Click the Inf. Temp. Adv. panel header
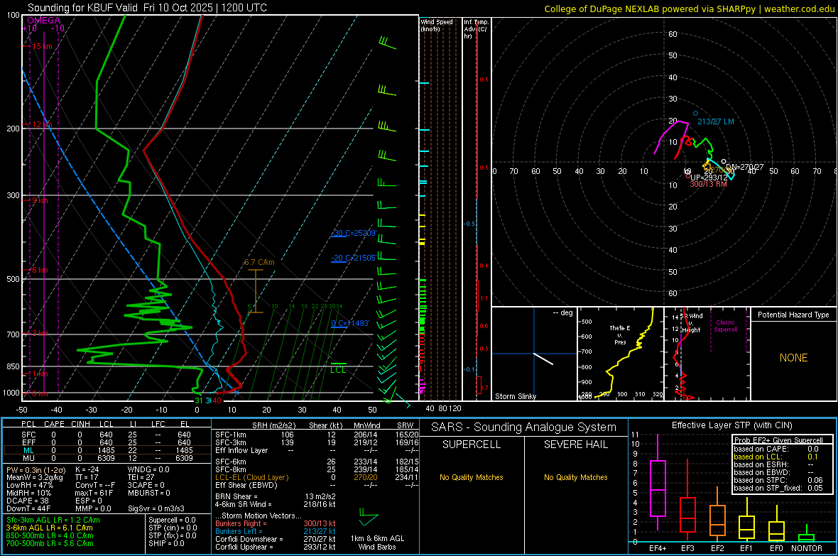This screenshot has height=556, width=838. click(476, 29)
